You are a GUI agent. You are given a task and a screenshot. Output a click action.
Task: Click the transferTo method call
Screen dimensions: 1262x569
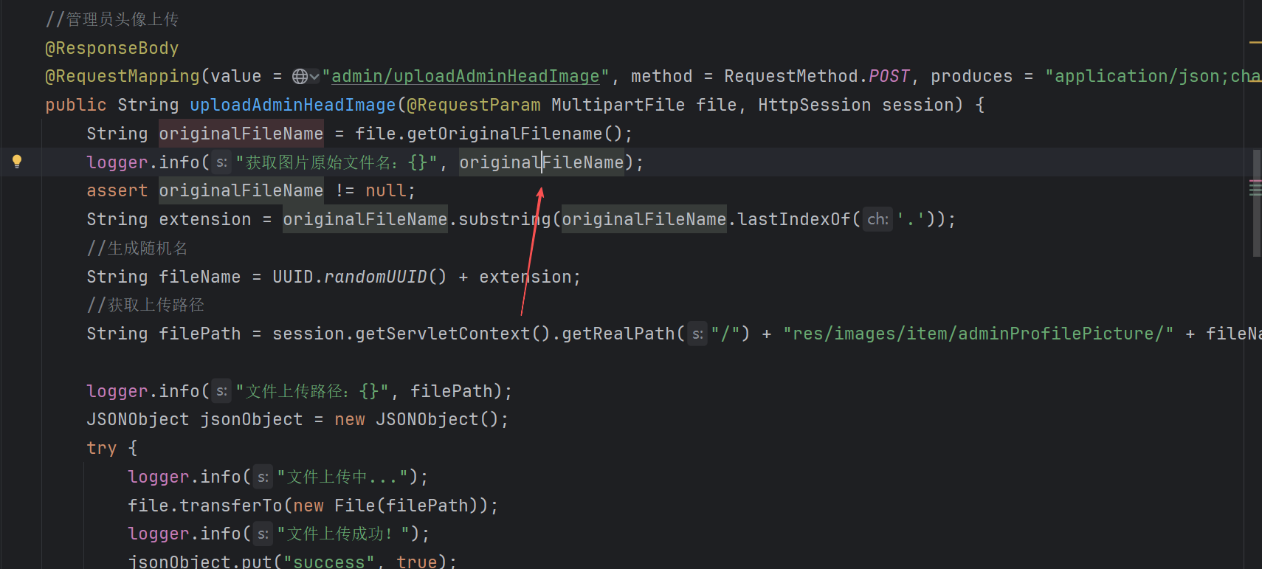click(x=231, y=506)
